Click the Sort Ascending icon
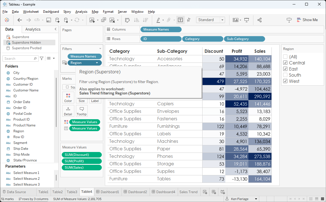Screen dimensions: 326x202 click(137, 20)
